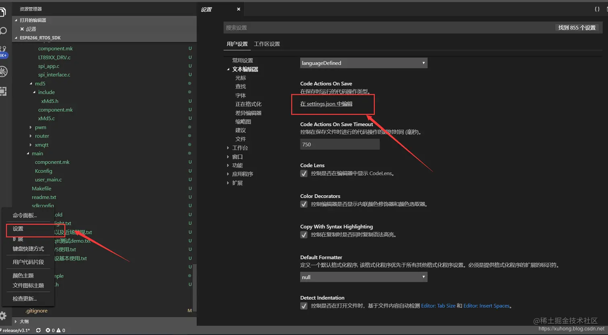Viewport: 608px width, 335px height.
Task: Close the 设置 editor tab
Action: pyautogui.click(x=238, y=9)
